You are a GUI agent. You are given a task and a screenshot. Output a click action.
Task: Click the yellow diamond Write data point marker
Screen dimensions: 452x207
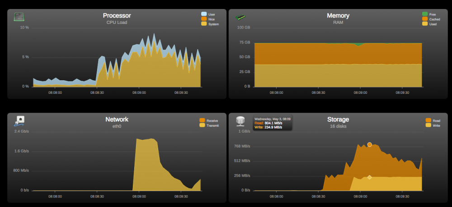(370, 177)
